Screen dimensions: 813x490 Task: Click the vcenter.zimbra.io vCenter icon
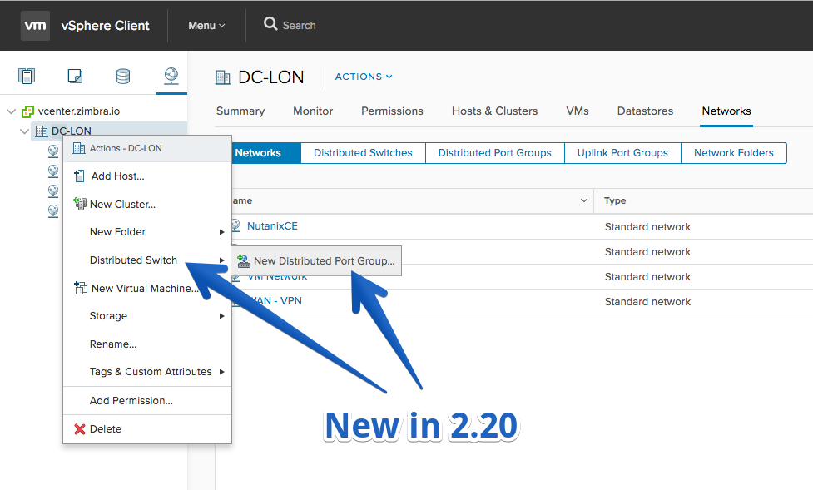(27, 111)
